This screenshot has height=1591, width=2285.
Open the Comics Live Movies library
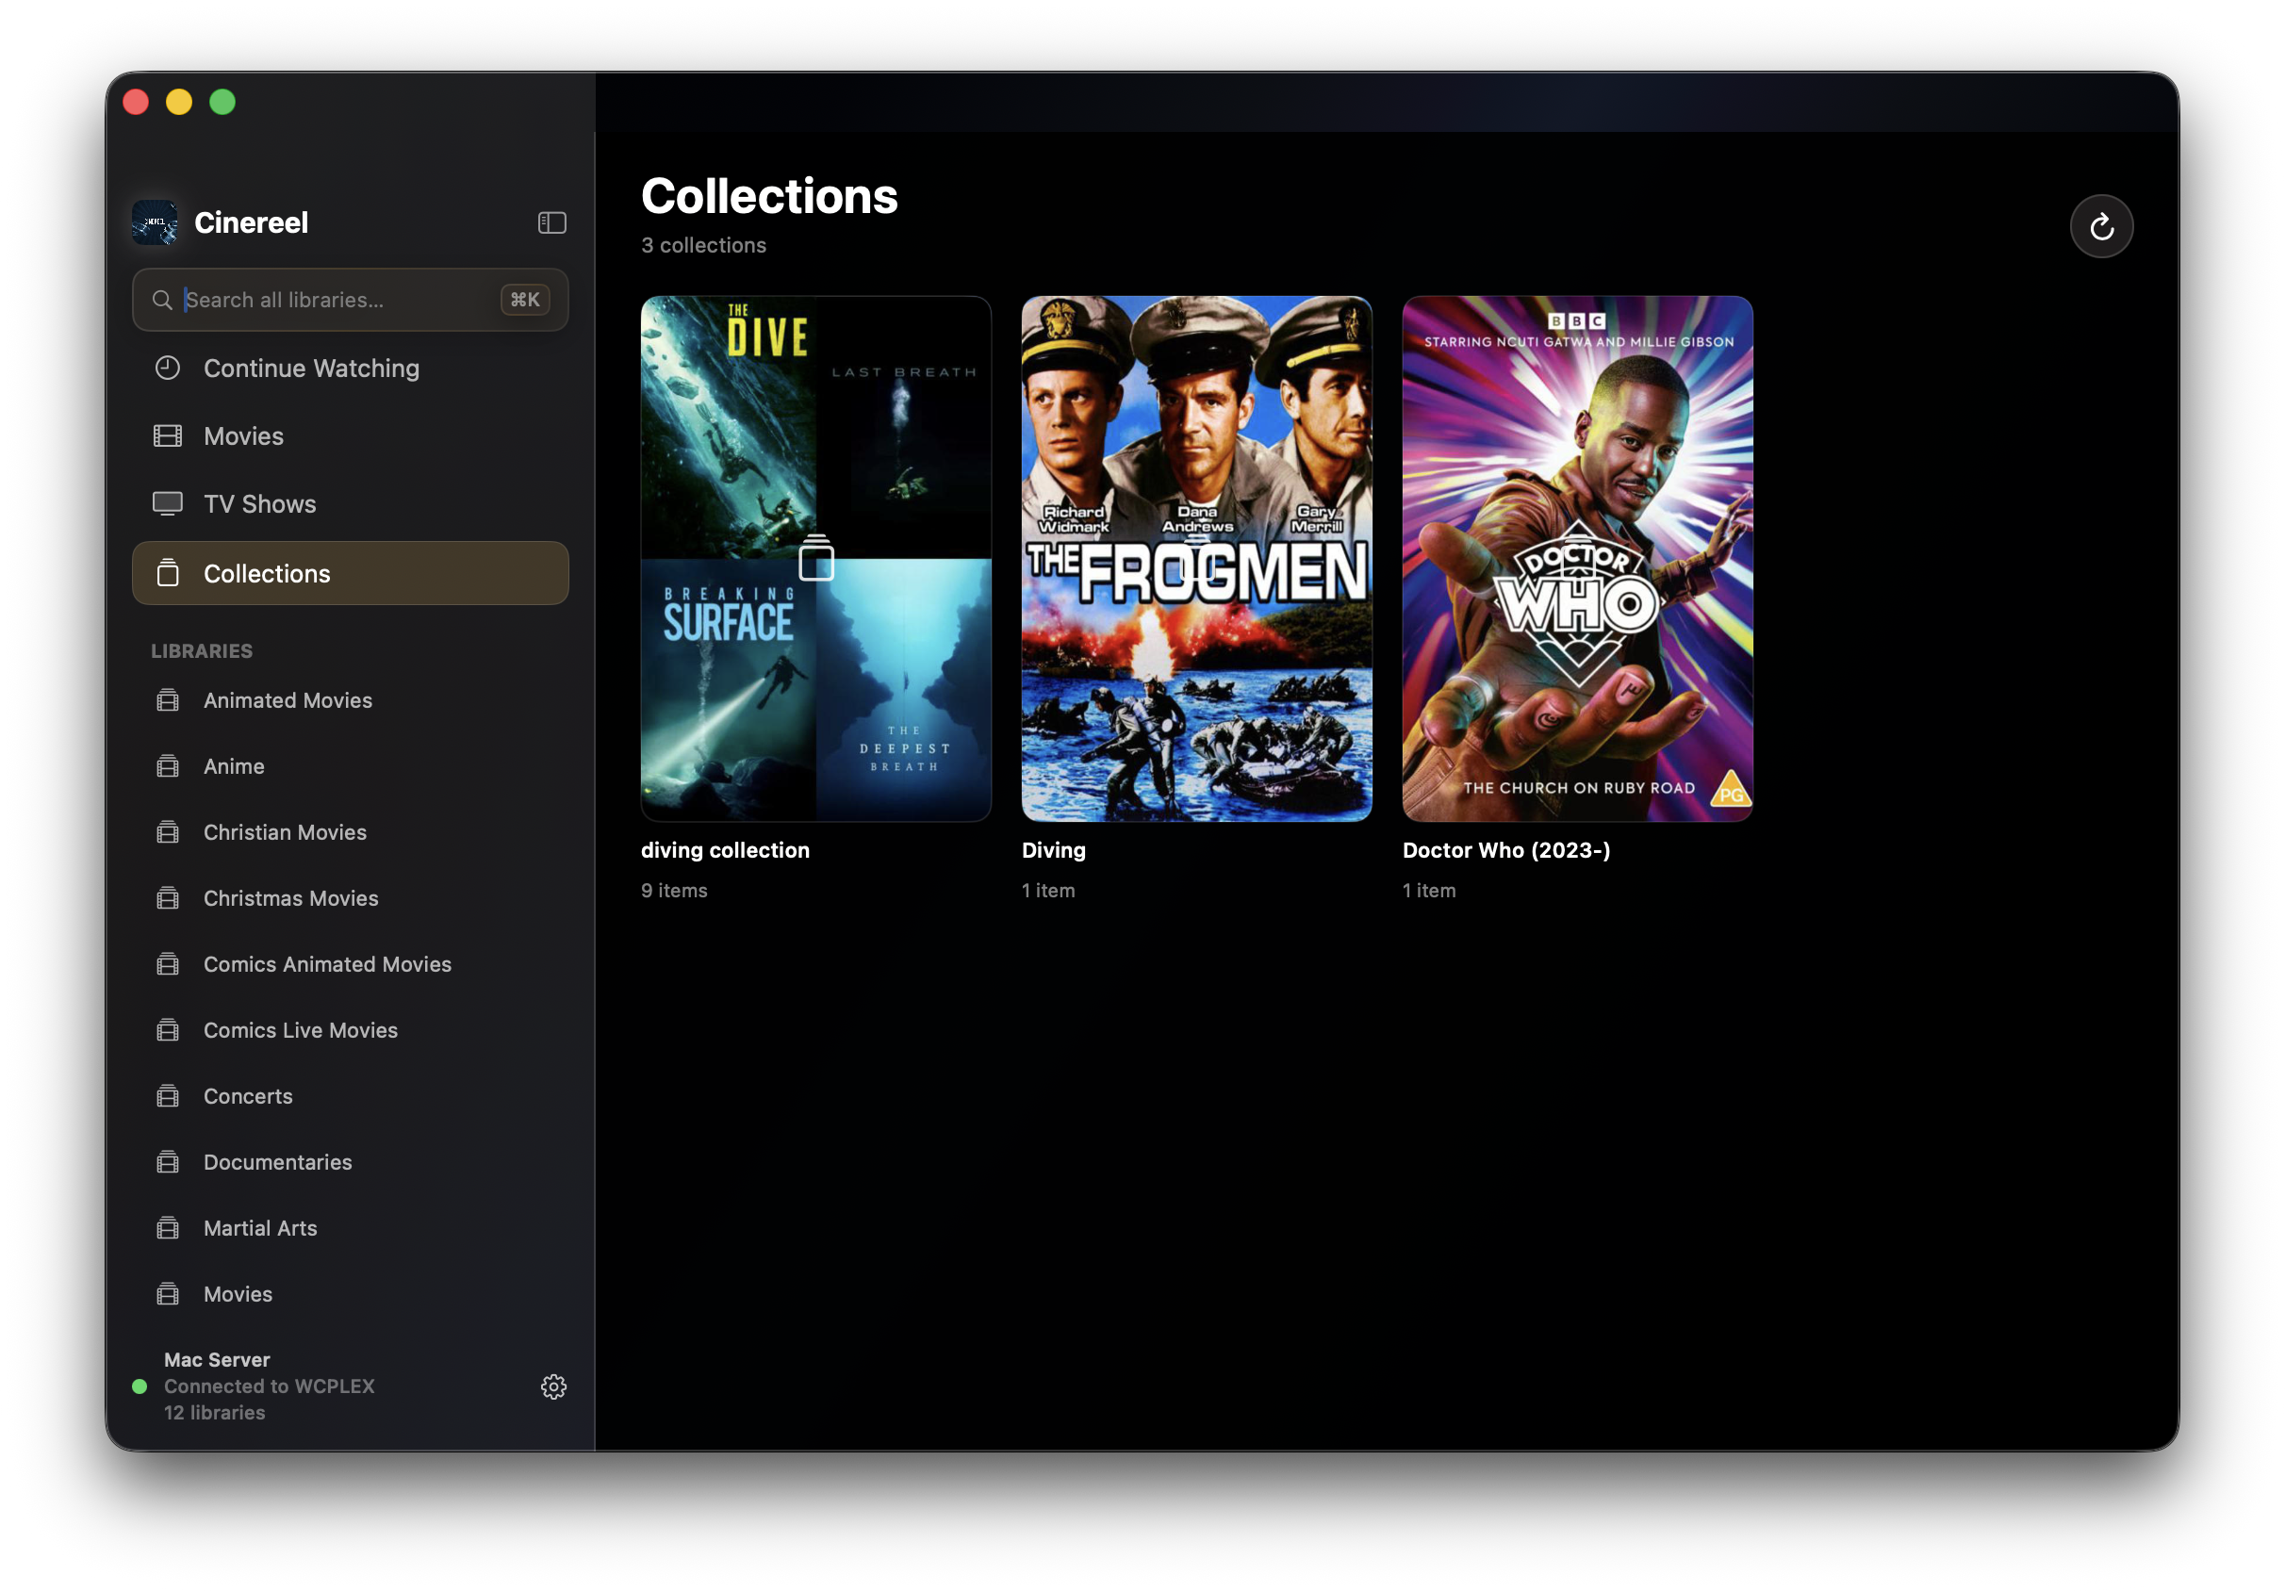tap(351, 1030)
